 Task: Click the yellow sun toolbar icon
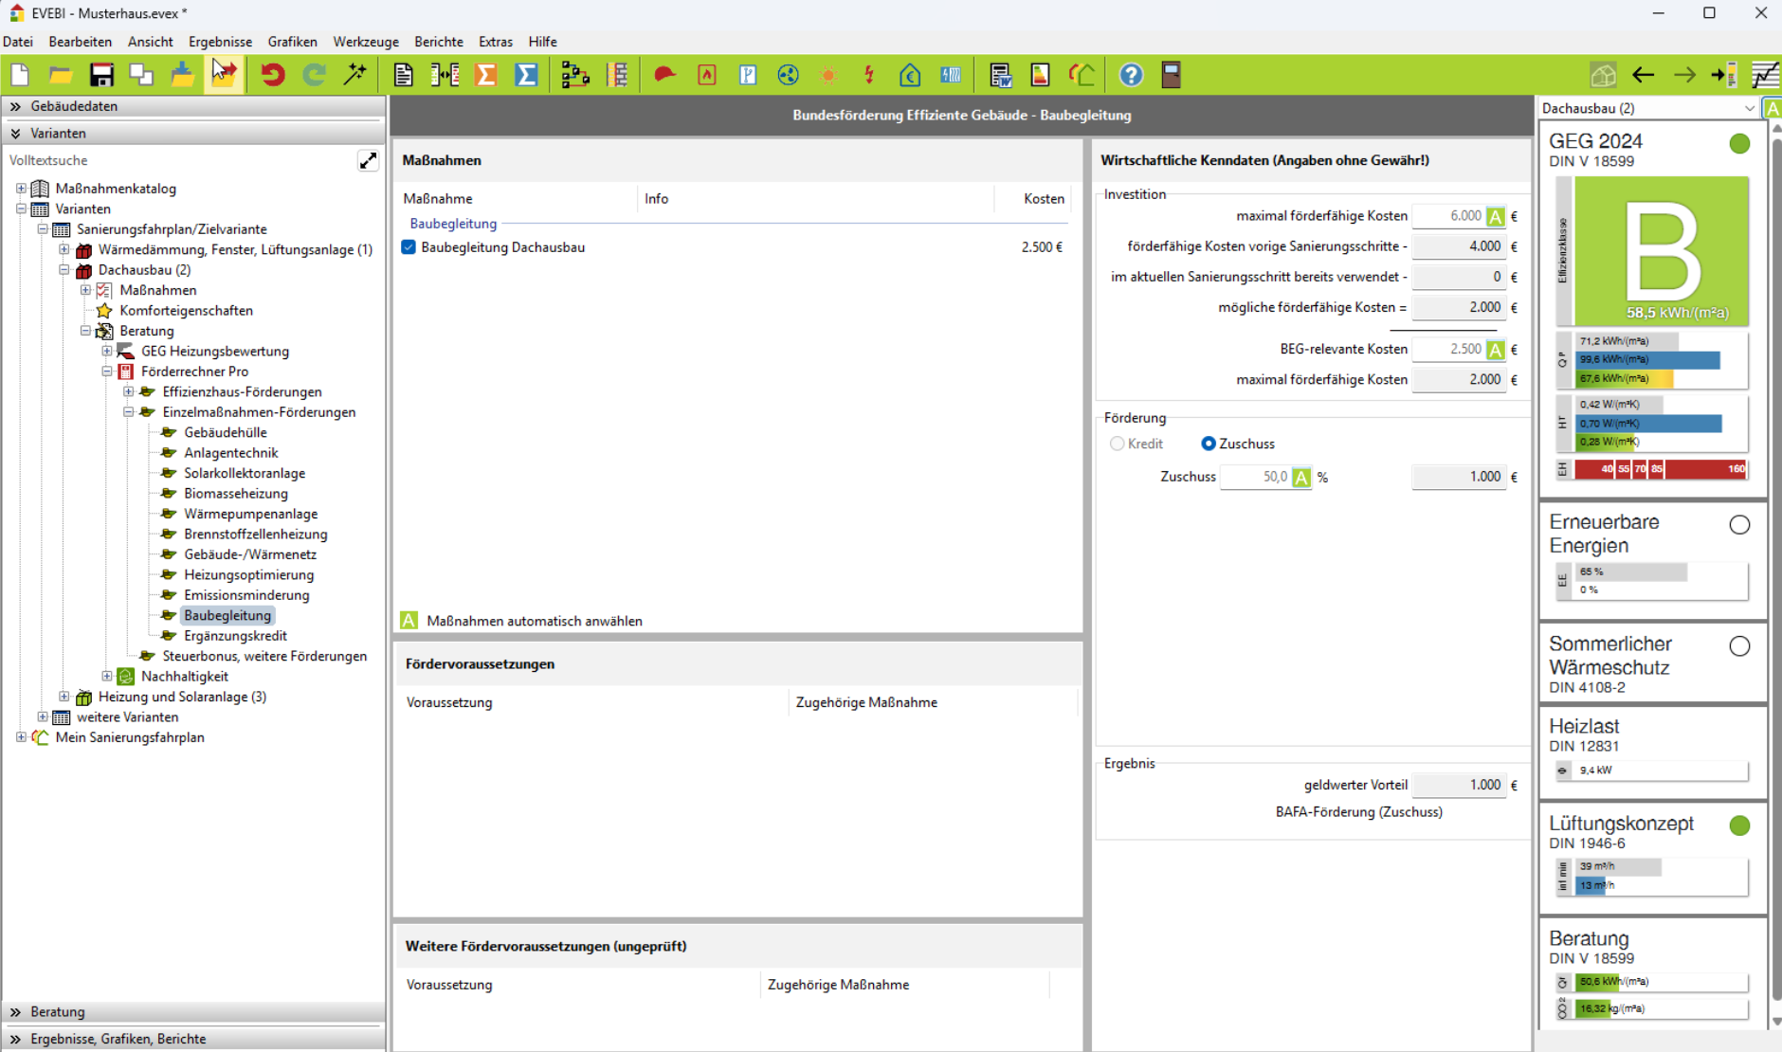[x=828, y=75]
